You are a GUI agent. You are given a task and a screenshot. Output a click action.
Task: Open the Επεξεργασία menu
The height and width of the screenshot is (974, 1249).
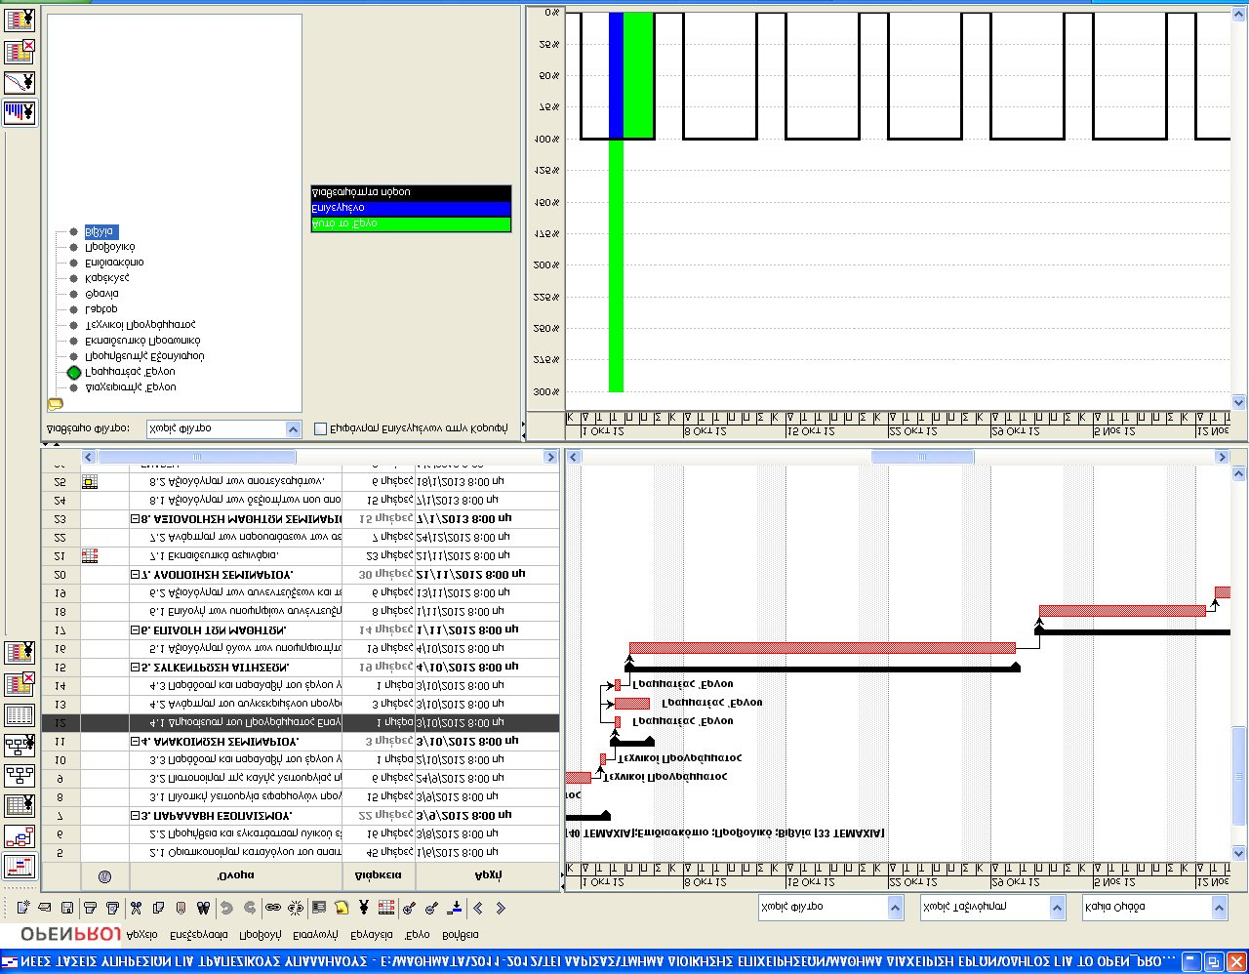coord(198,934)
